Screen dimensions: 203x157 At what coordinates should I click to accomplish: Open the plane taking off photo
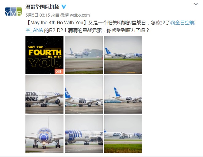(x=84, y=55)
